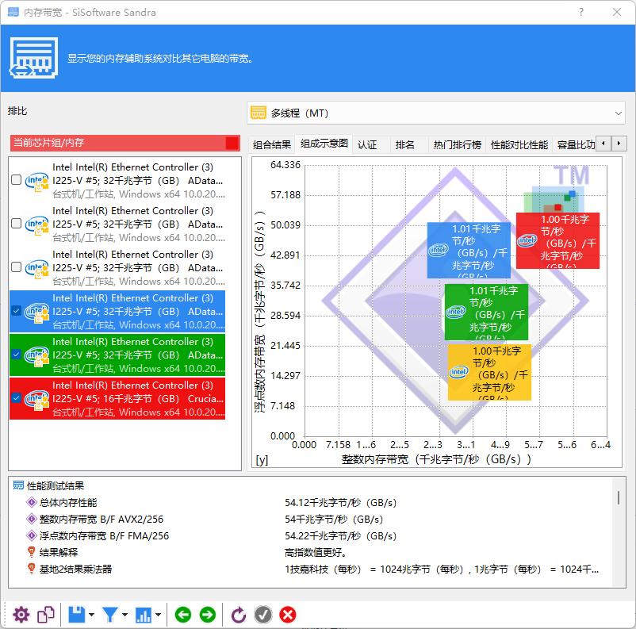Image resolution: width=636 pixels, height=629 pixels.
Task: Check the second Intel Ethernet Controller entry
Action: (x=16, y=224)
